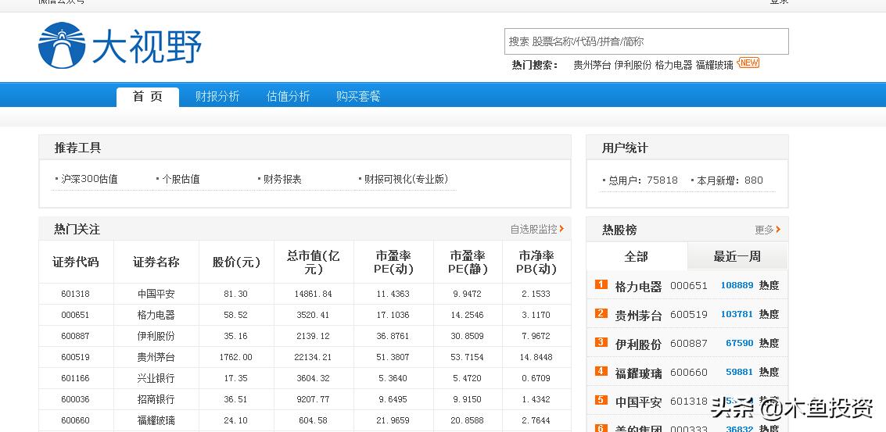Click stock code 600036 in table
Viewport: 886px width, 432px height.
click(75, 399)
